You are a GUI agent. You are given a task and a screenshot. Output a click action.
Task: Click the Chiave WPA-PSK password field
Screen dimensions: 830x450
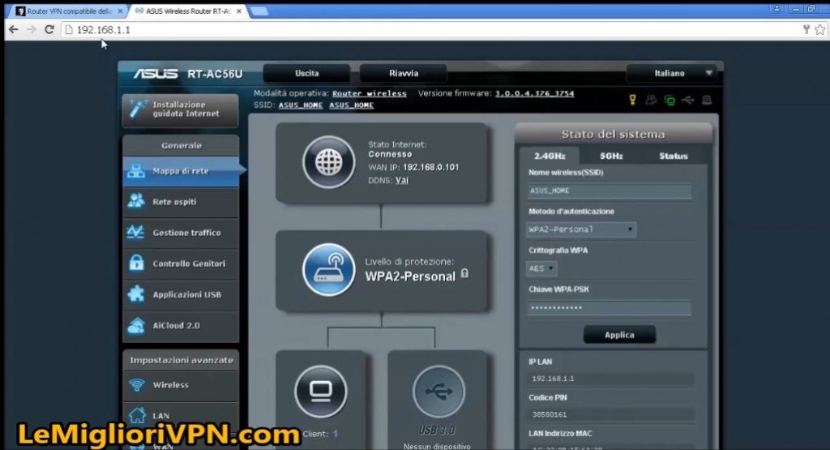tap(609, 308)
